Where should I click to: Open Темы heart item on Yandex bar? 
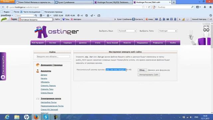tap(66, 19)
